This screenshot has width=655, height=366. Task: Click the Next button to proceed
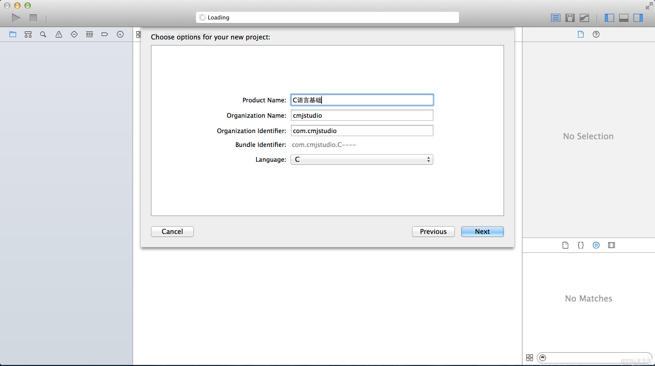coord(482,231)
